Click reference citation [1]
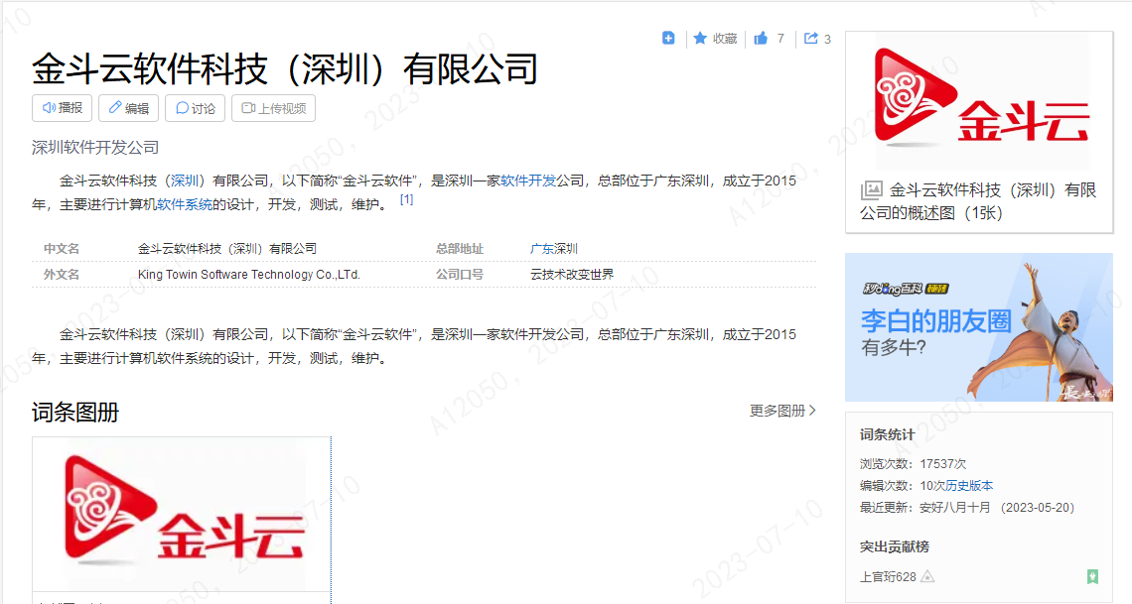The image size is (1132, 604). click(406, 200)
